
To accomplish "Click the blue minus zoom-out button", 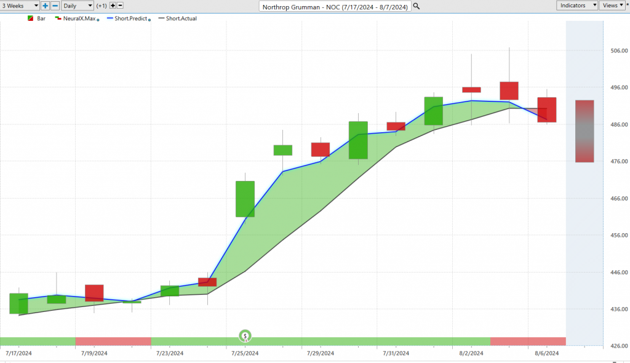I will pyautogui.click(x=55, y=6).
